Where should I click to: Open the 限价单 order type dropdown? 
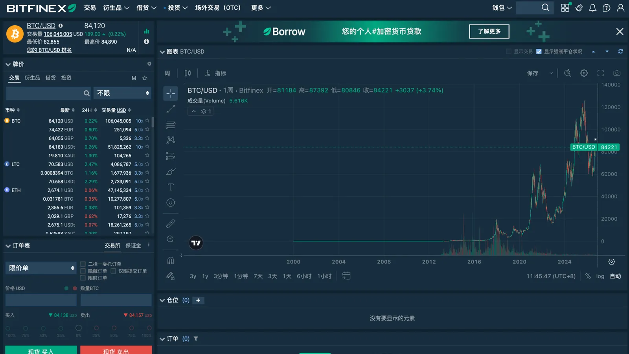coord(41,268)
